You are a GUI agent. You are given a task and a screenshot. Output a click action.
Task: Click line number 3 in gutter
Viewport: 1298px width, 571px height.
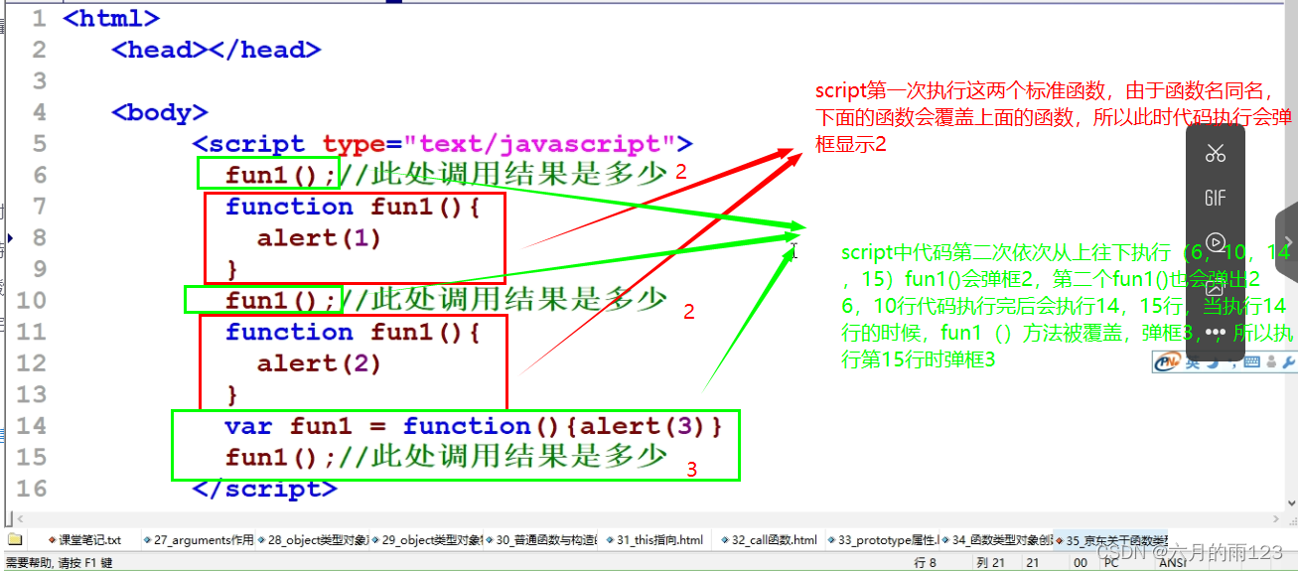pyautogui.click(x=39, y=80)
